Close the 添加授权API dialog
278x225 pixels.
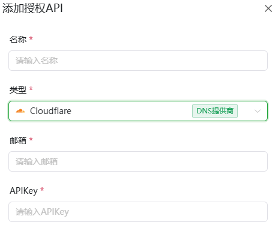(268, 8)
